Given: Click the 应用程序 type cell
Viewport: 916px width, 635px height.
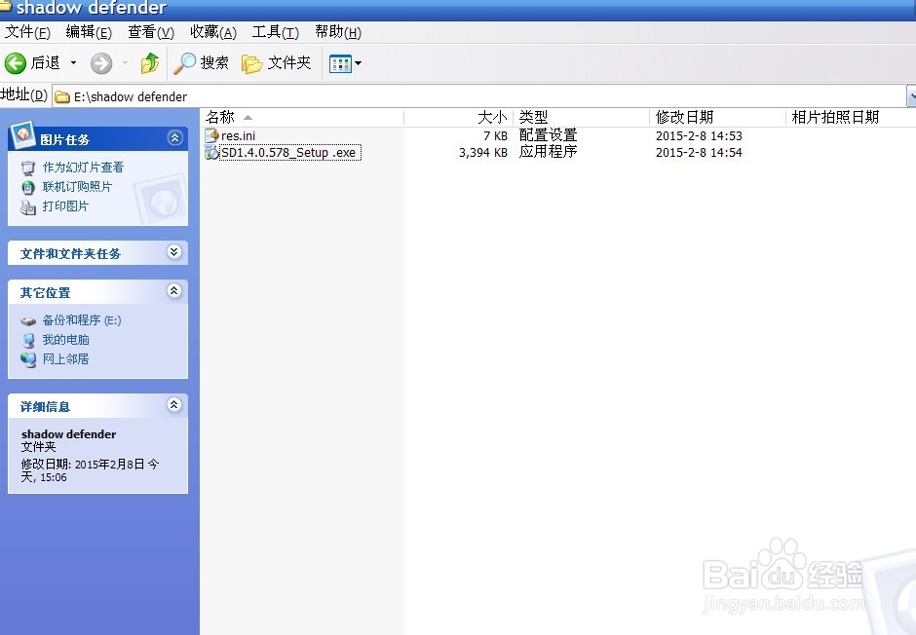Looking at the screenshot, I should tap(548, 152).
